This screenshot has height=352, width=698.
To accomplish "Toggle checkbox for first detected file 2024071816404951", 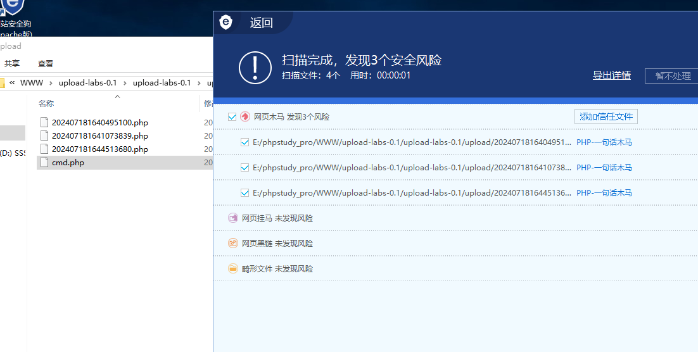I will pyautogui.click(x=244, y=142).
